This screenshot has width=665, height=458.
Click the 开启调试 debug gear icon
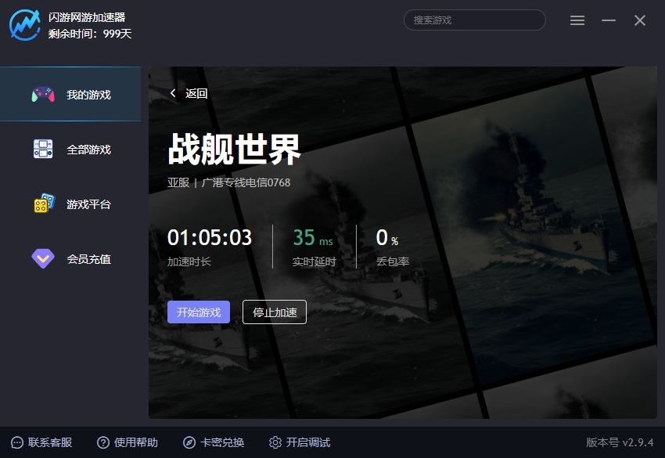click(277, 442)
